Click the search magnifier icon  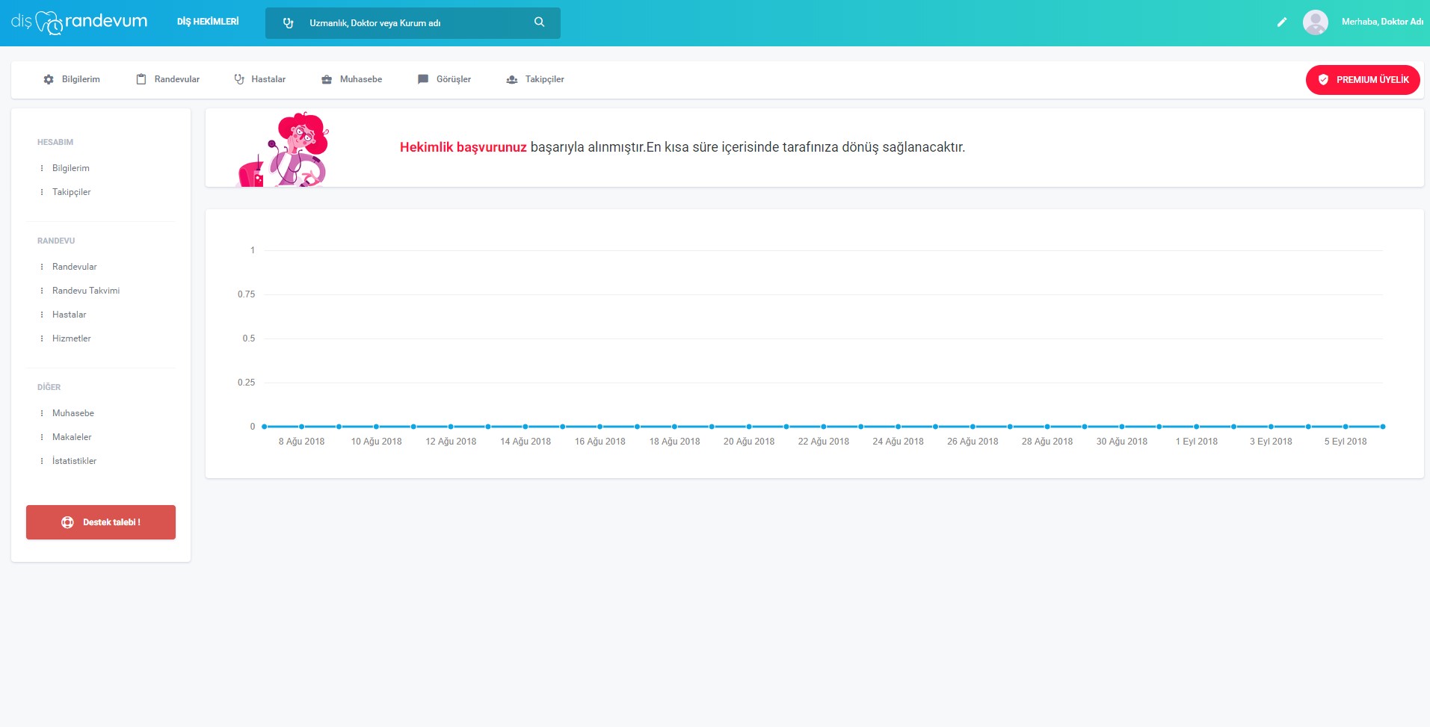539,22
